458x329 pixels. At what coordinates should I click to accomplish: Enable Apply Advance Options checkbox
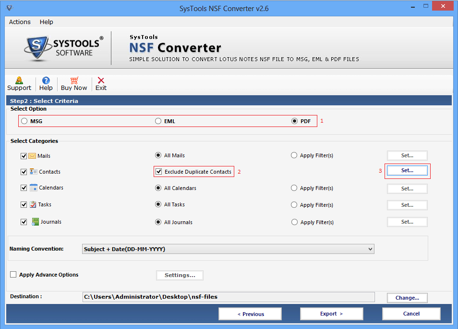(13, 274)
